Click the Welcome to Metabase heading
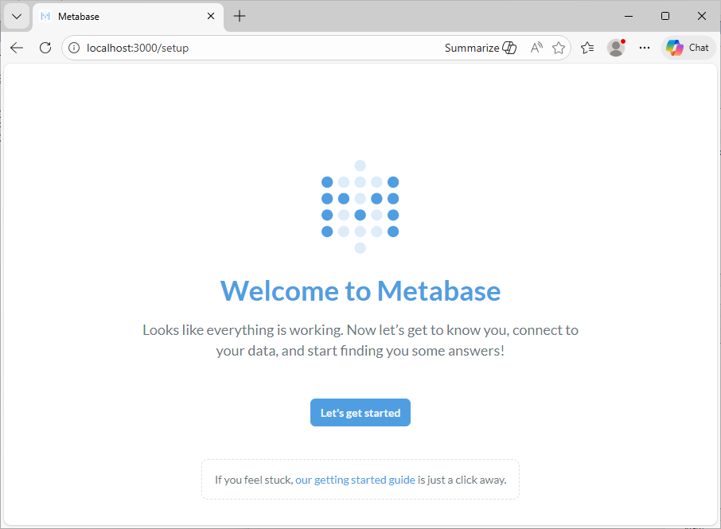Screen dimensions: 721x529 coord(360,291)
